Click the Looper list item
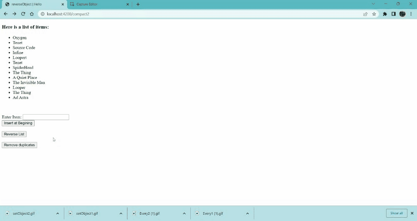Image resolution: width=417 pixels, height=221 pixels. pos(19,88)
